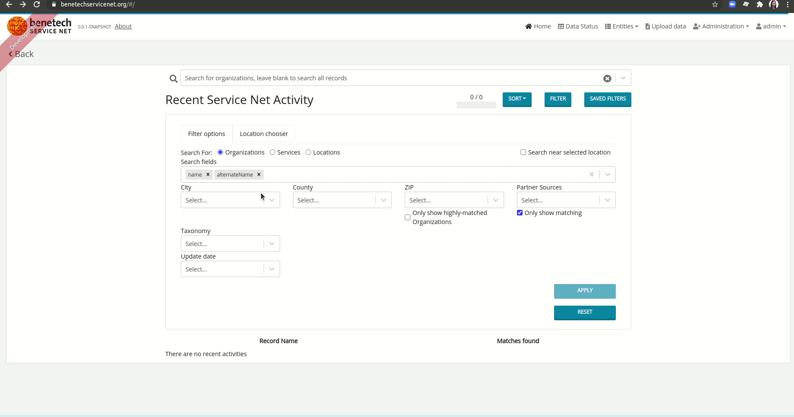Viewport: 794px width, 417px height.
Task: Expand the Search fields dropdown arrow
Action: coord(608,174)
